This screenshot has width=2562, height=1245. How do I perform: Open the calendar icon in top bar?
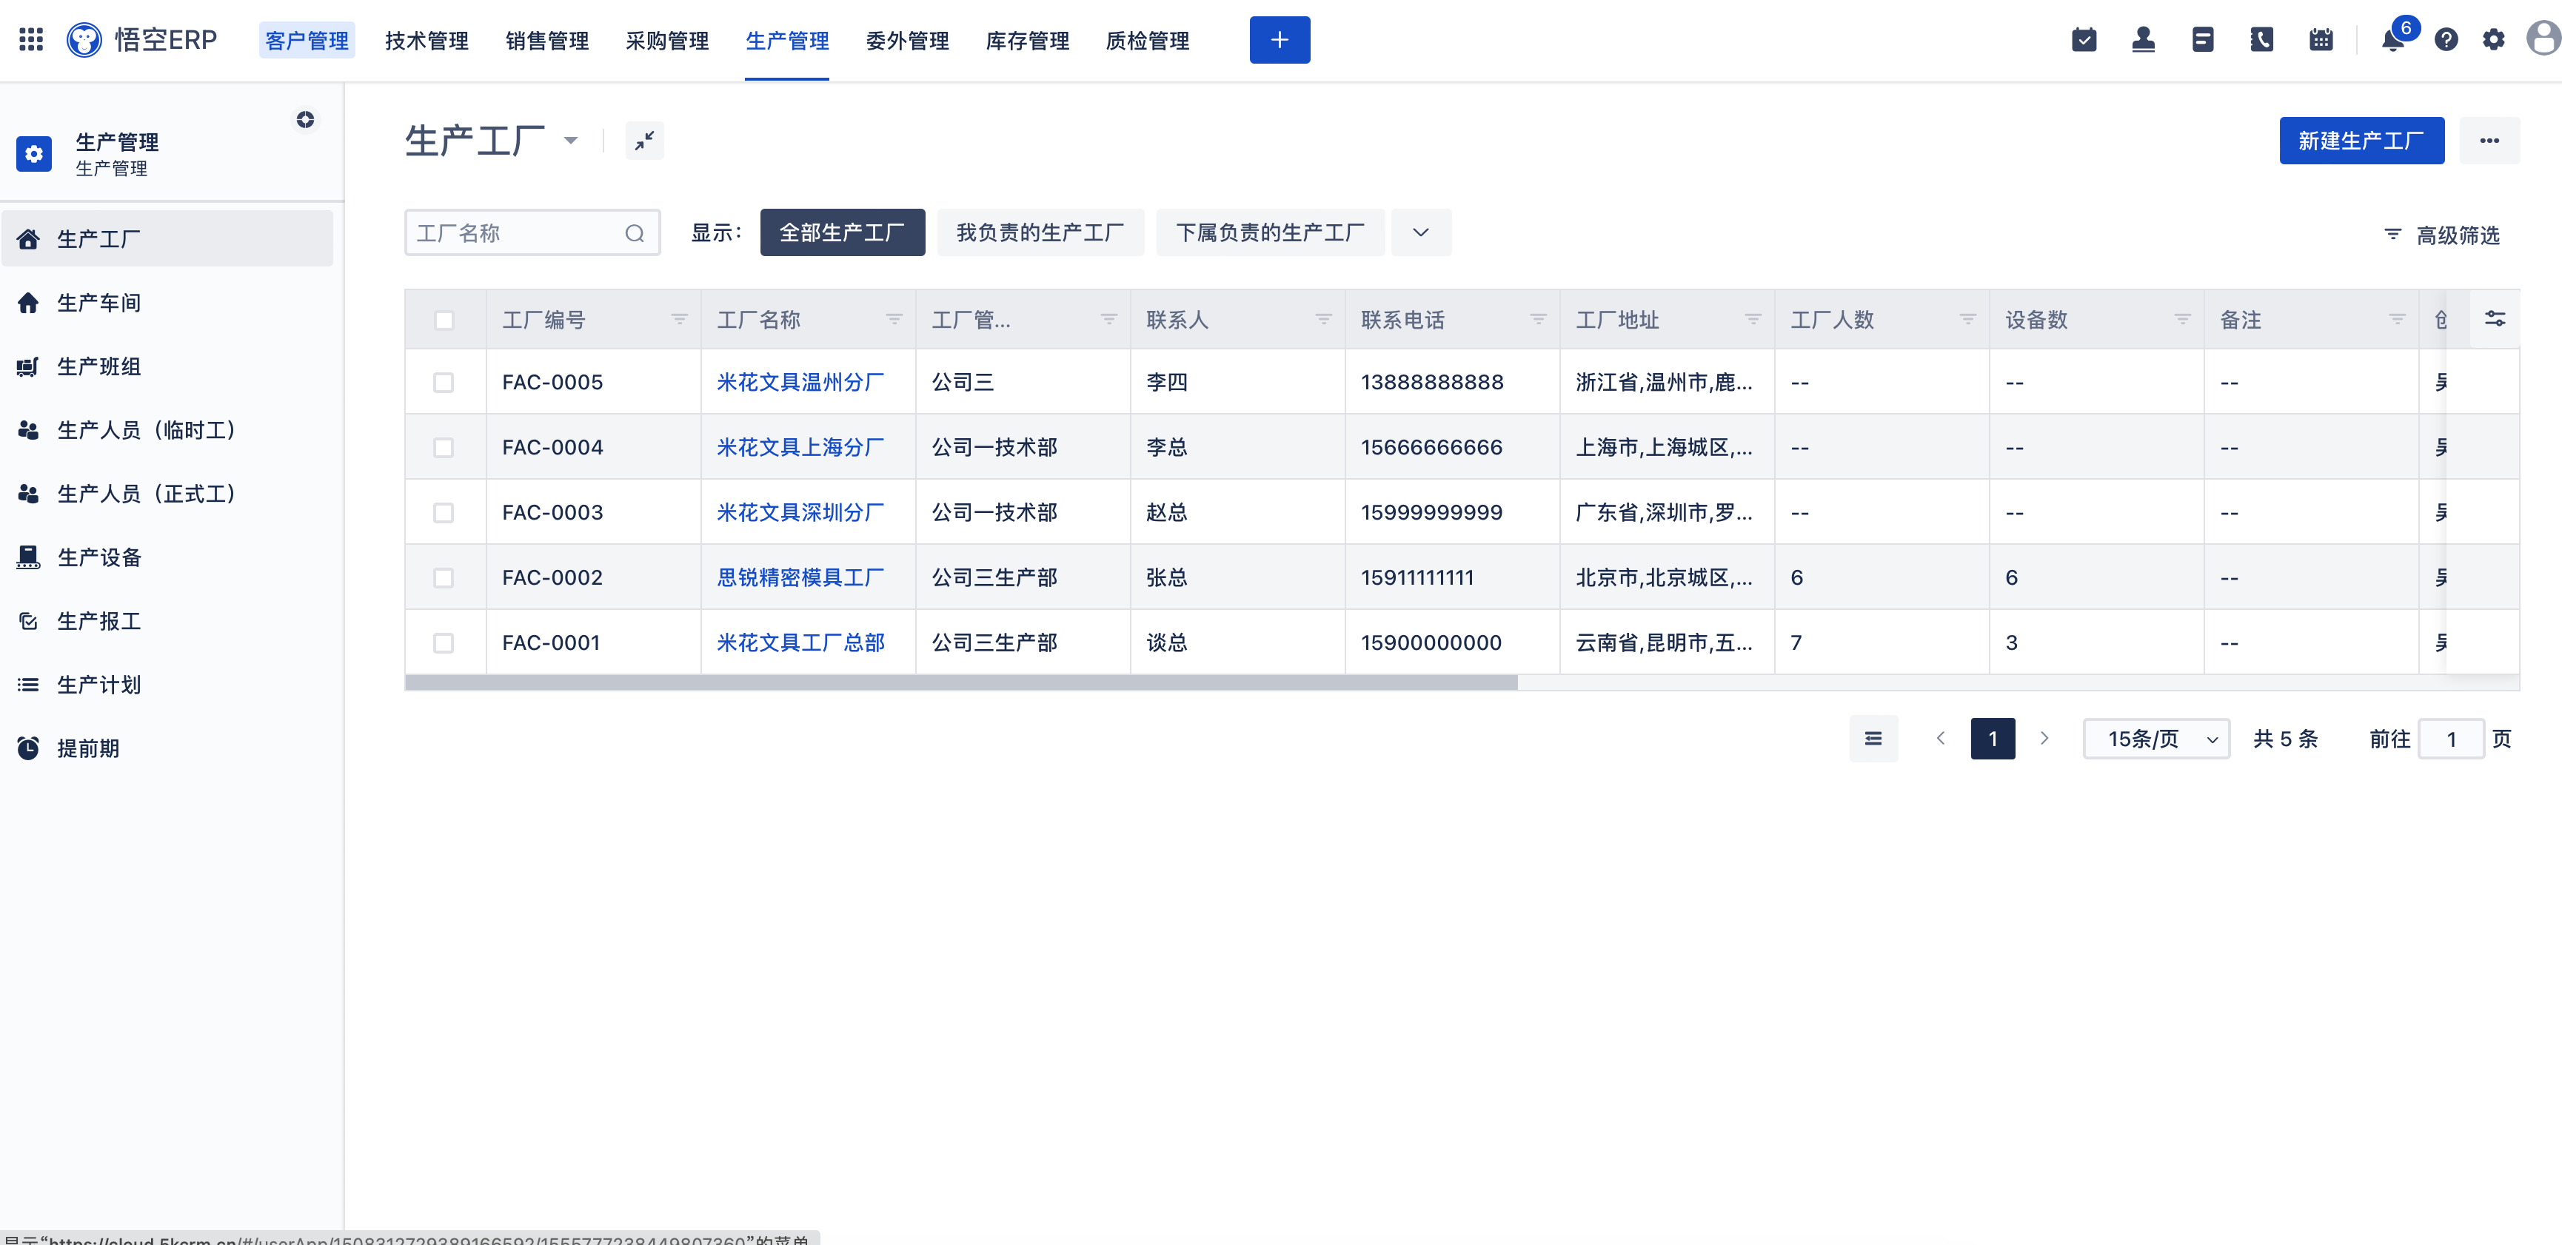[x=2321, y=40]
